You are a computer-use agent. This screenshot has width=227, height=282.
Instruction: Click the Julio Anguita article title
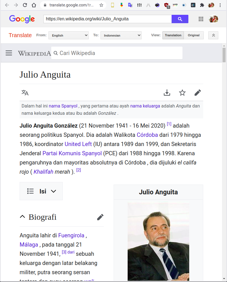45,75
